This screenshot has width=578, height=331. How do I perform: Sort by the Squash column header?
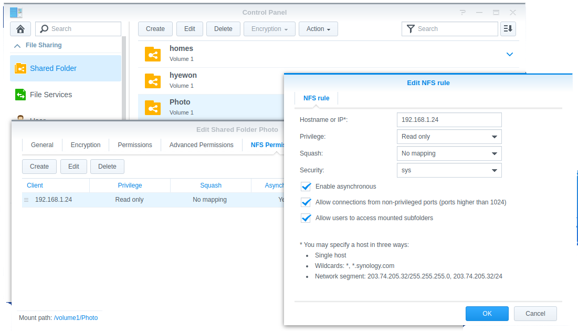click(x=211, y=185)
